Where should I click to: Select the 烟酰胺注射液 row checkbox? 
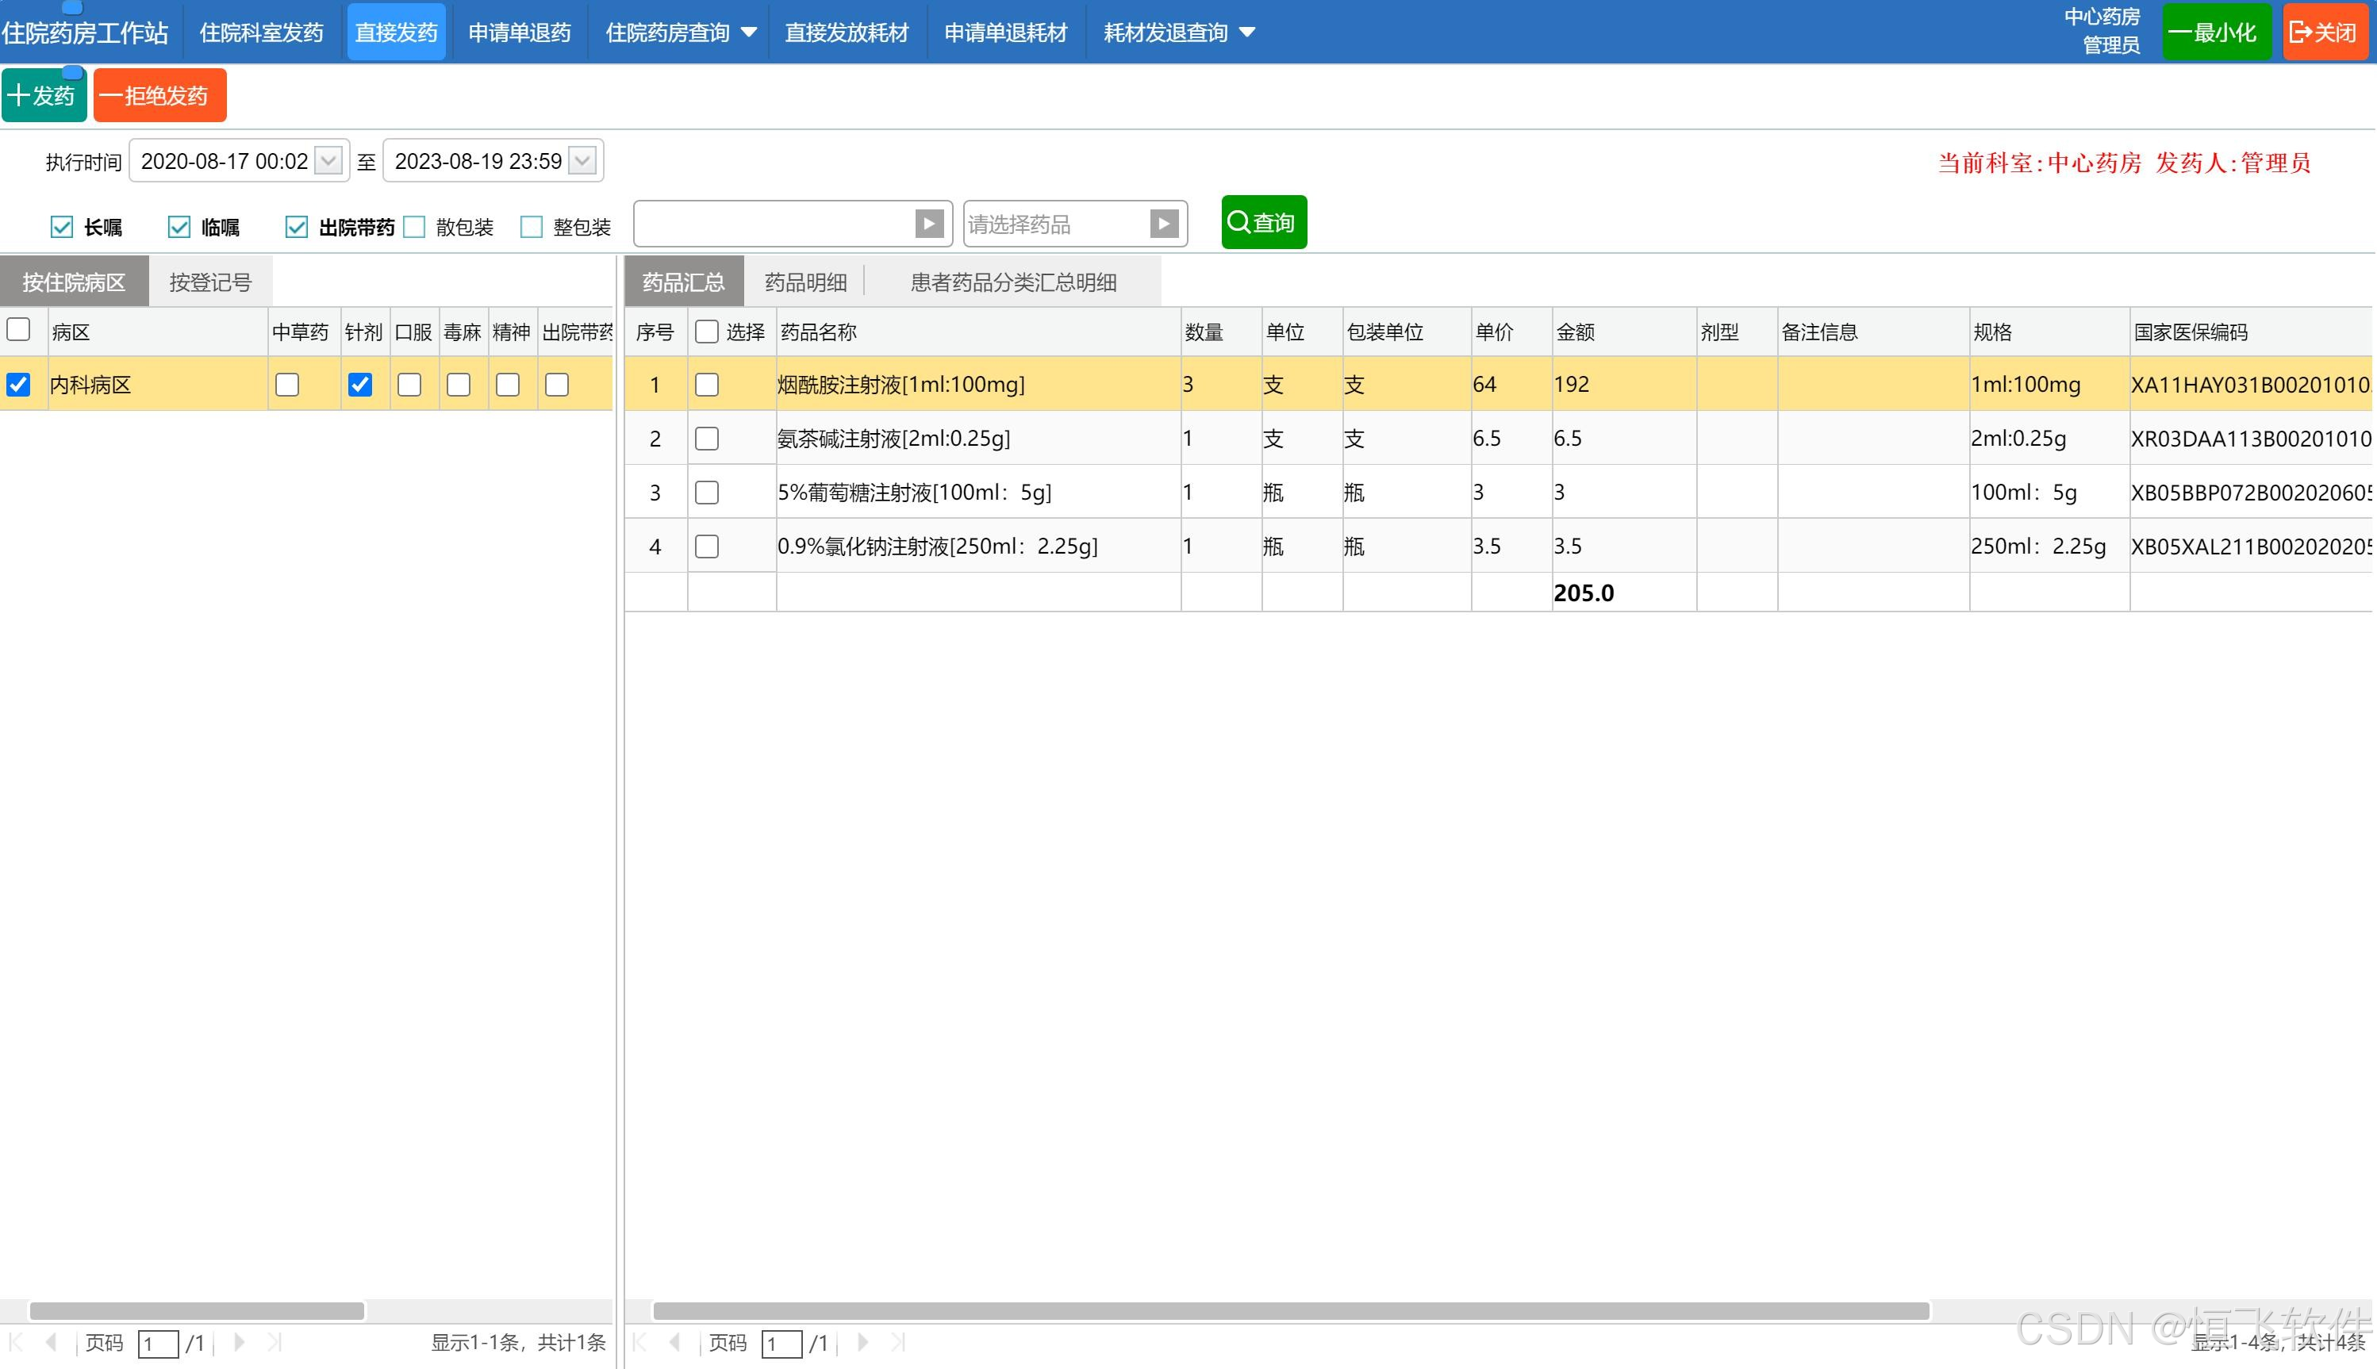(706, 385)
